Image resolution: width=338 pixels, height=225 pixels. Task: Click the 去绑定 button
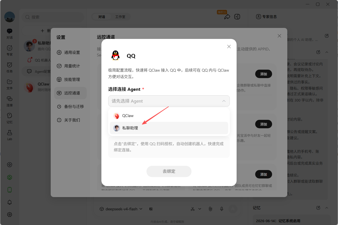169,171
